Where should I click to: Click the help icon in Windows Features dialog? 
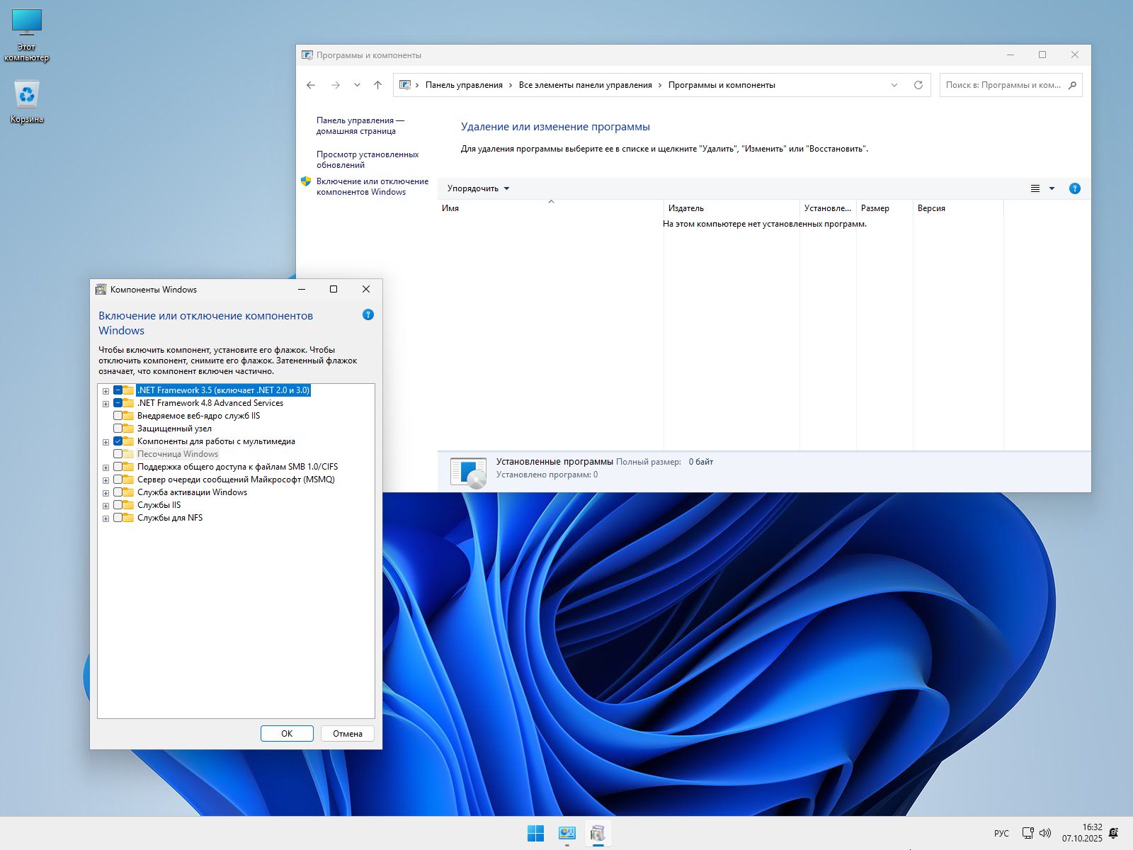[x=368, y=314]
